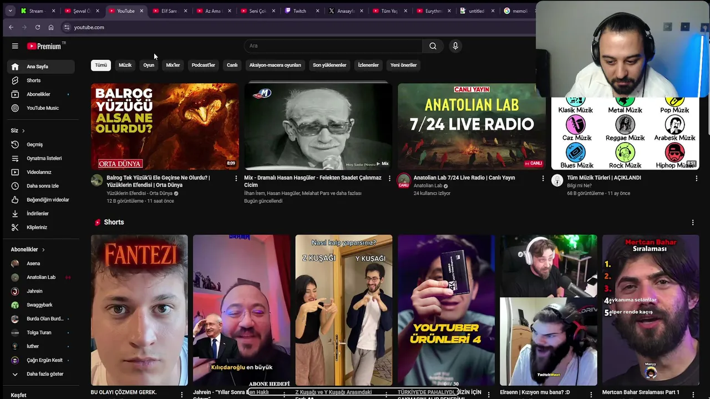Click the search magnifier button
Viewport: 710px width, 399px height.
[433, 46]
